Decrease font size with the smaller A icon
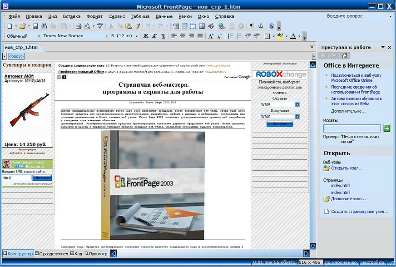 [219, 36]
